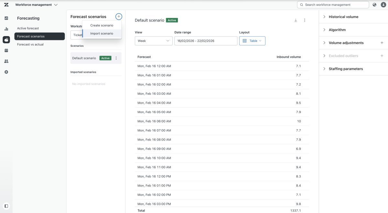The height and width of the screenshot is (213, 388).
Task: Open the settings gear sidebar icon
Action: (x=6, y=72)
